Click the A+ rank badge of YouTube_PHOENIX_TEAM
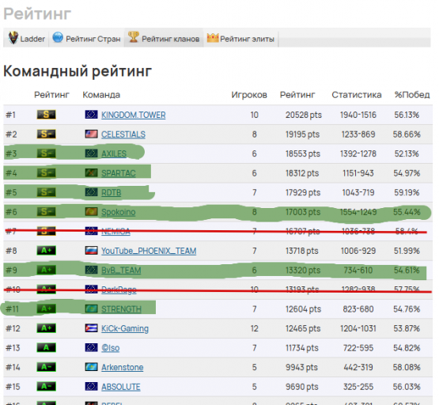The width and height of the screenshot is (439, 405). point(46,251)
